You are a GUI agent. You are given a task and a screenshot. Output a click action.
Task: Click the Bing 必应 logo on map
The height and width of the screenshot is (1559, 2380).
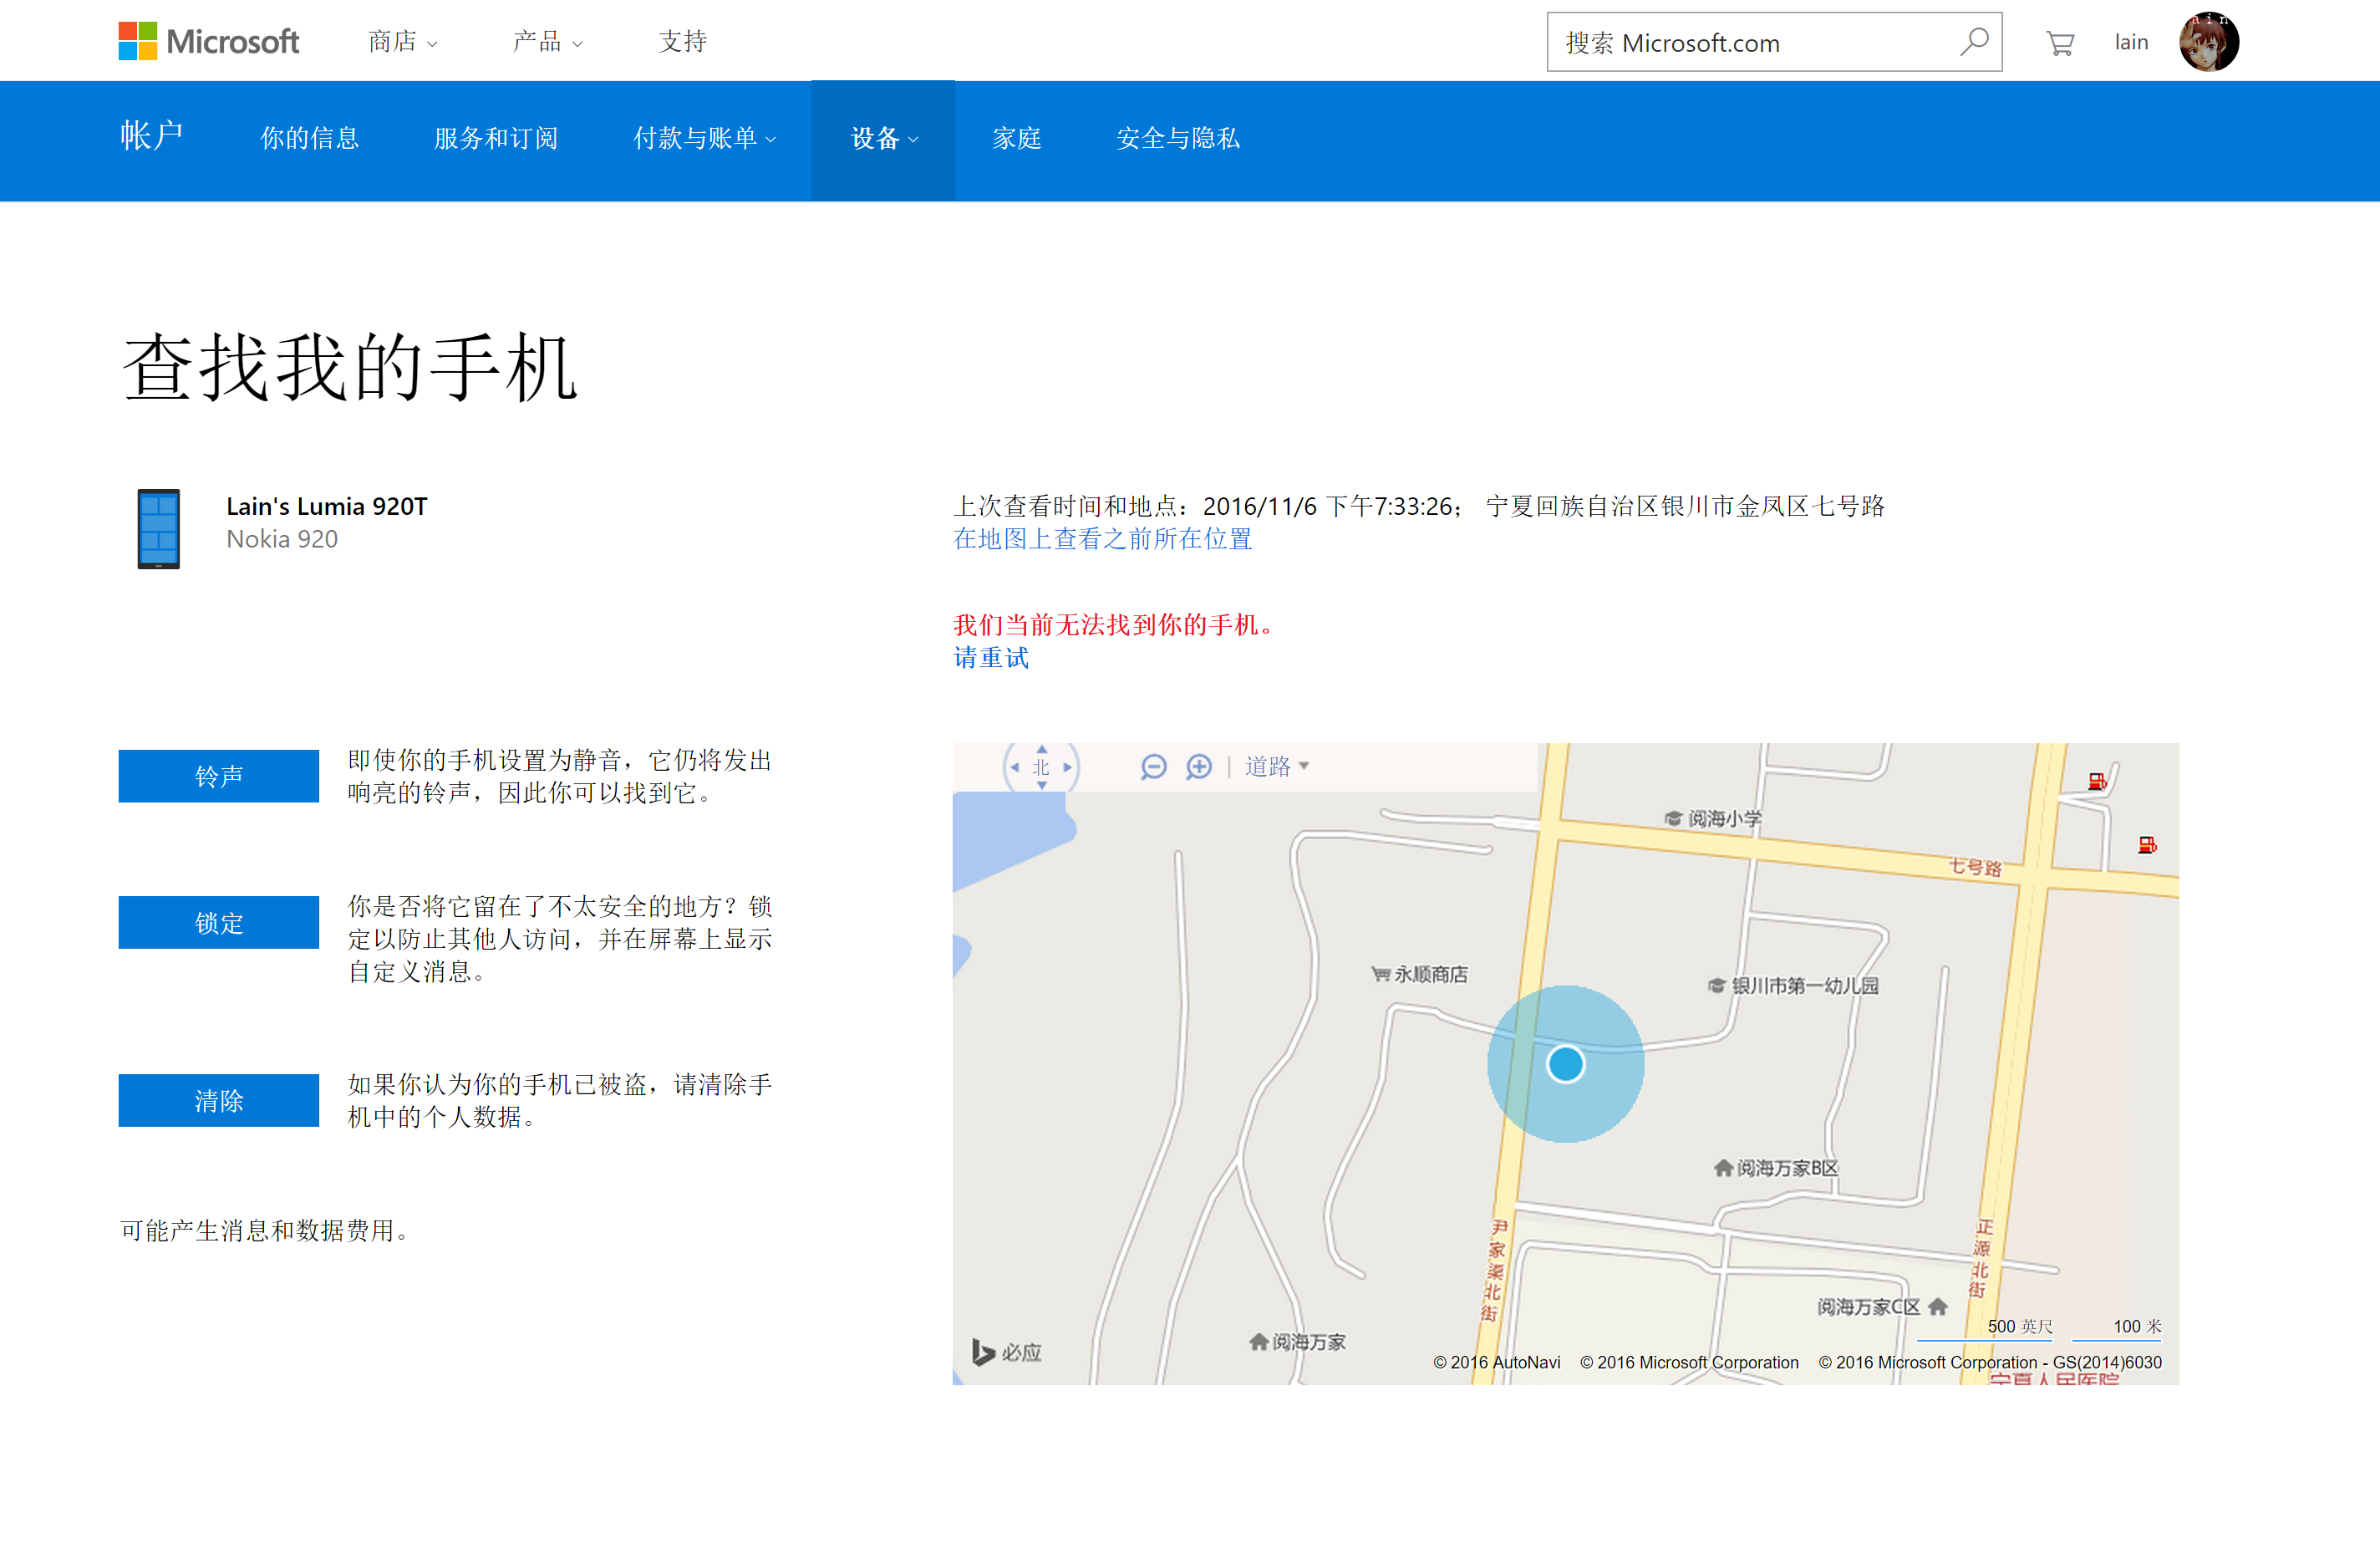pyautogui.click(x=1007, y=1352)
